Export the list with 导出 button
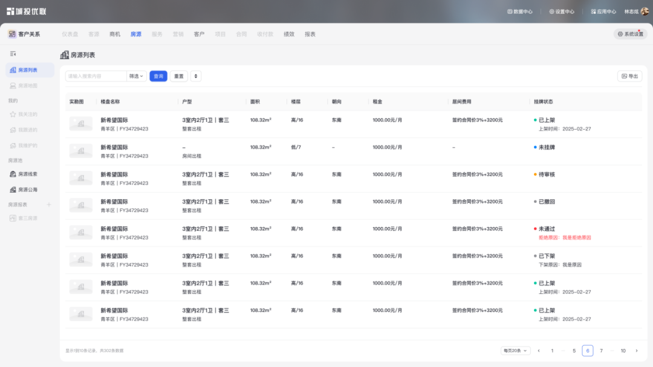 click(x=629, y=76)
